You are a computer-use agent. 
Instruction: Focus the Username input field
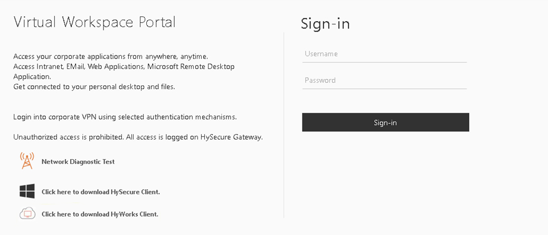click(x=384, y=54)
